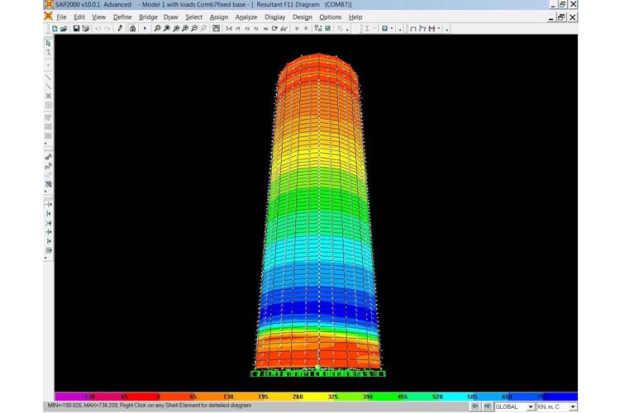Click the New Model icon
The width and height of the screenshot is (620, 413).
click(x=55, y=29)
